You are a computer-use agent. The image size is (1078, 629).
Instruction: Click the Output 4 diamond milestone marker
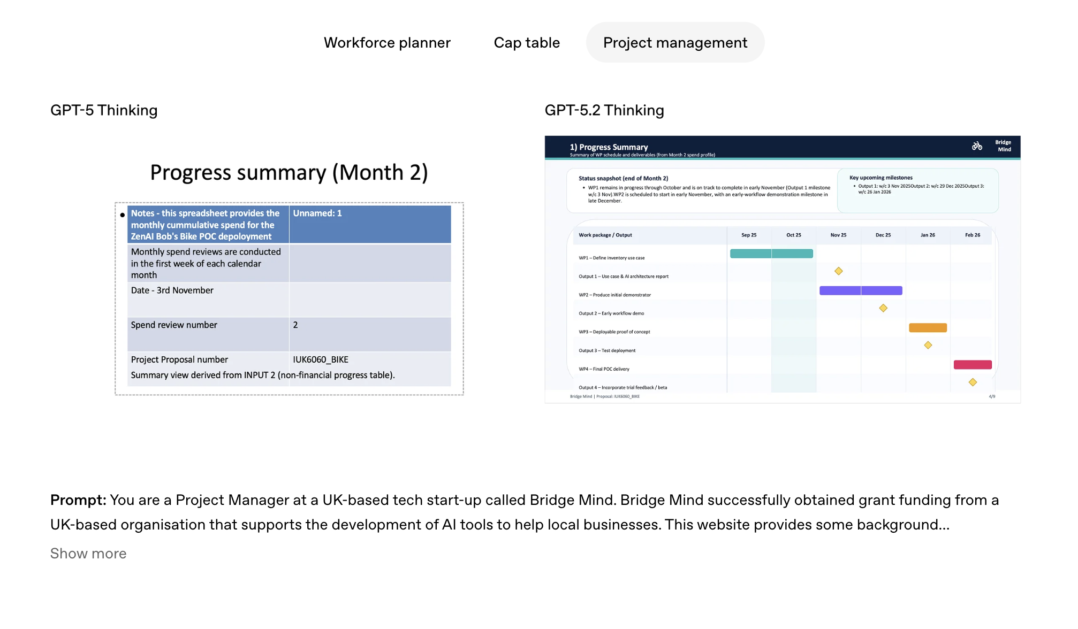[973, 382]
